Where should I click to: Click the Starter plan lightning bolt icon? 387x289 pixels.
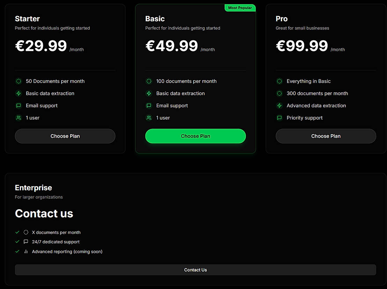19,93
